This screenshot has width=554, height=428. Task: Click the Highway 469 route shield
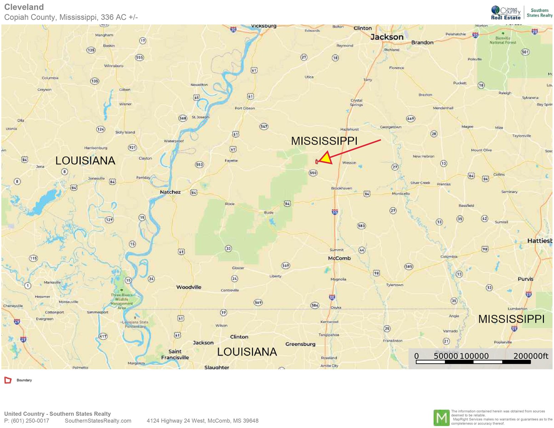tap(410, 119)
